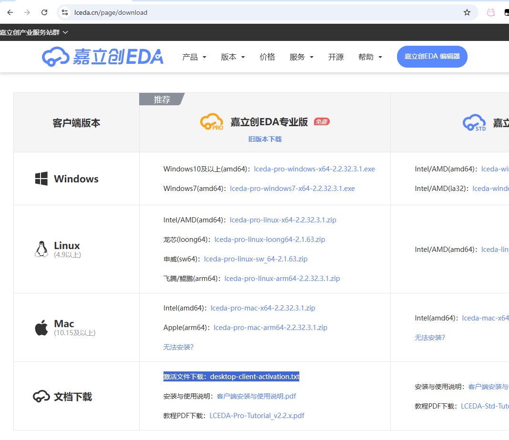
Task: Click Windows7(amd64) label
Action: (x=194, y=189)
